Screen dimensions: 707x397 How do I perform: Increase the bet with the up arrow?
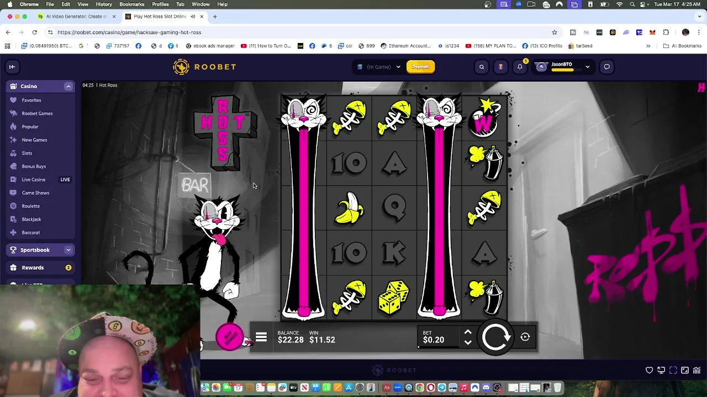tap(468, 332)
